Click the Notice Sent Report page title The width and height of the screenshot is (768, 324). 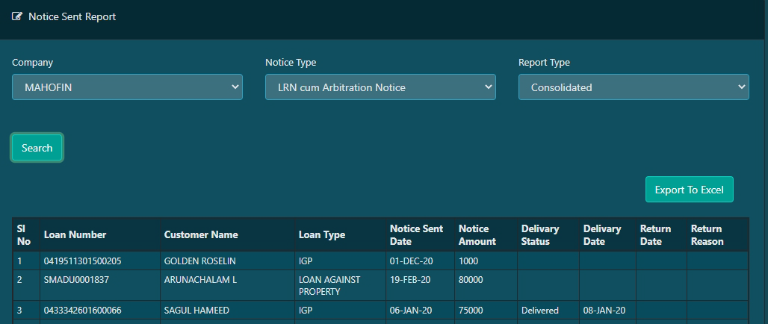click(x=72, y=16)
